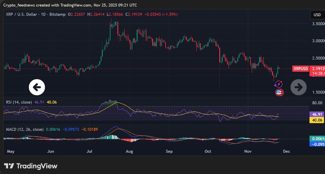
Task: Click the green 0.00616 MACD value tag
Action: tap(317, 138)
